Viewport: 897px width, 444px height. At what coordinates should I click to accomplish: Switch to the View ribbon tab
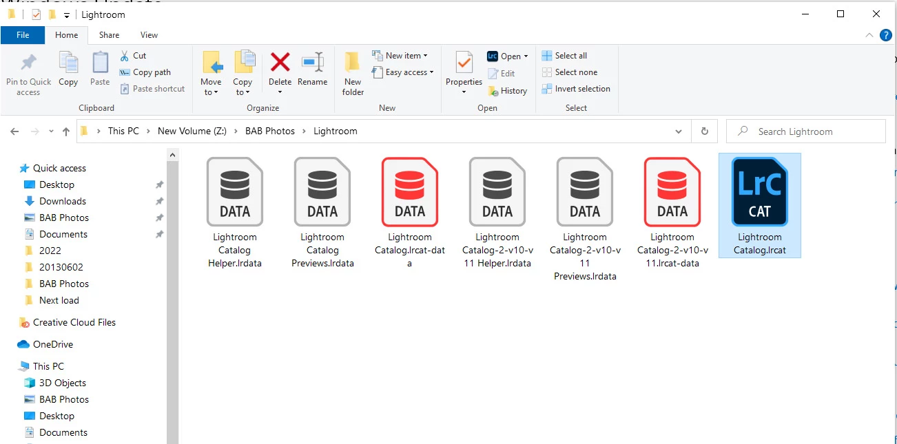tap(149, 35)
